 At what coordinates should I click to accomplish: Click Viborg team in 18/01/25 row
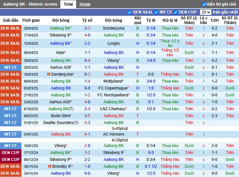coord(61,146)
